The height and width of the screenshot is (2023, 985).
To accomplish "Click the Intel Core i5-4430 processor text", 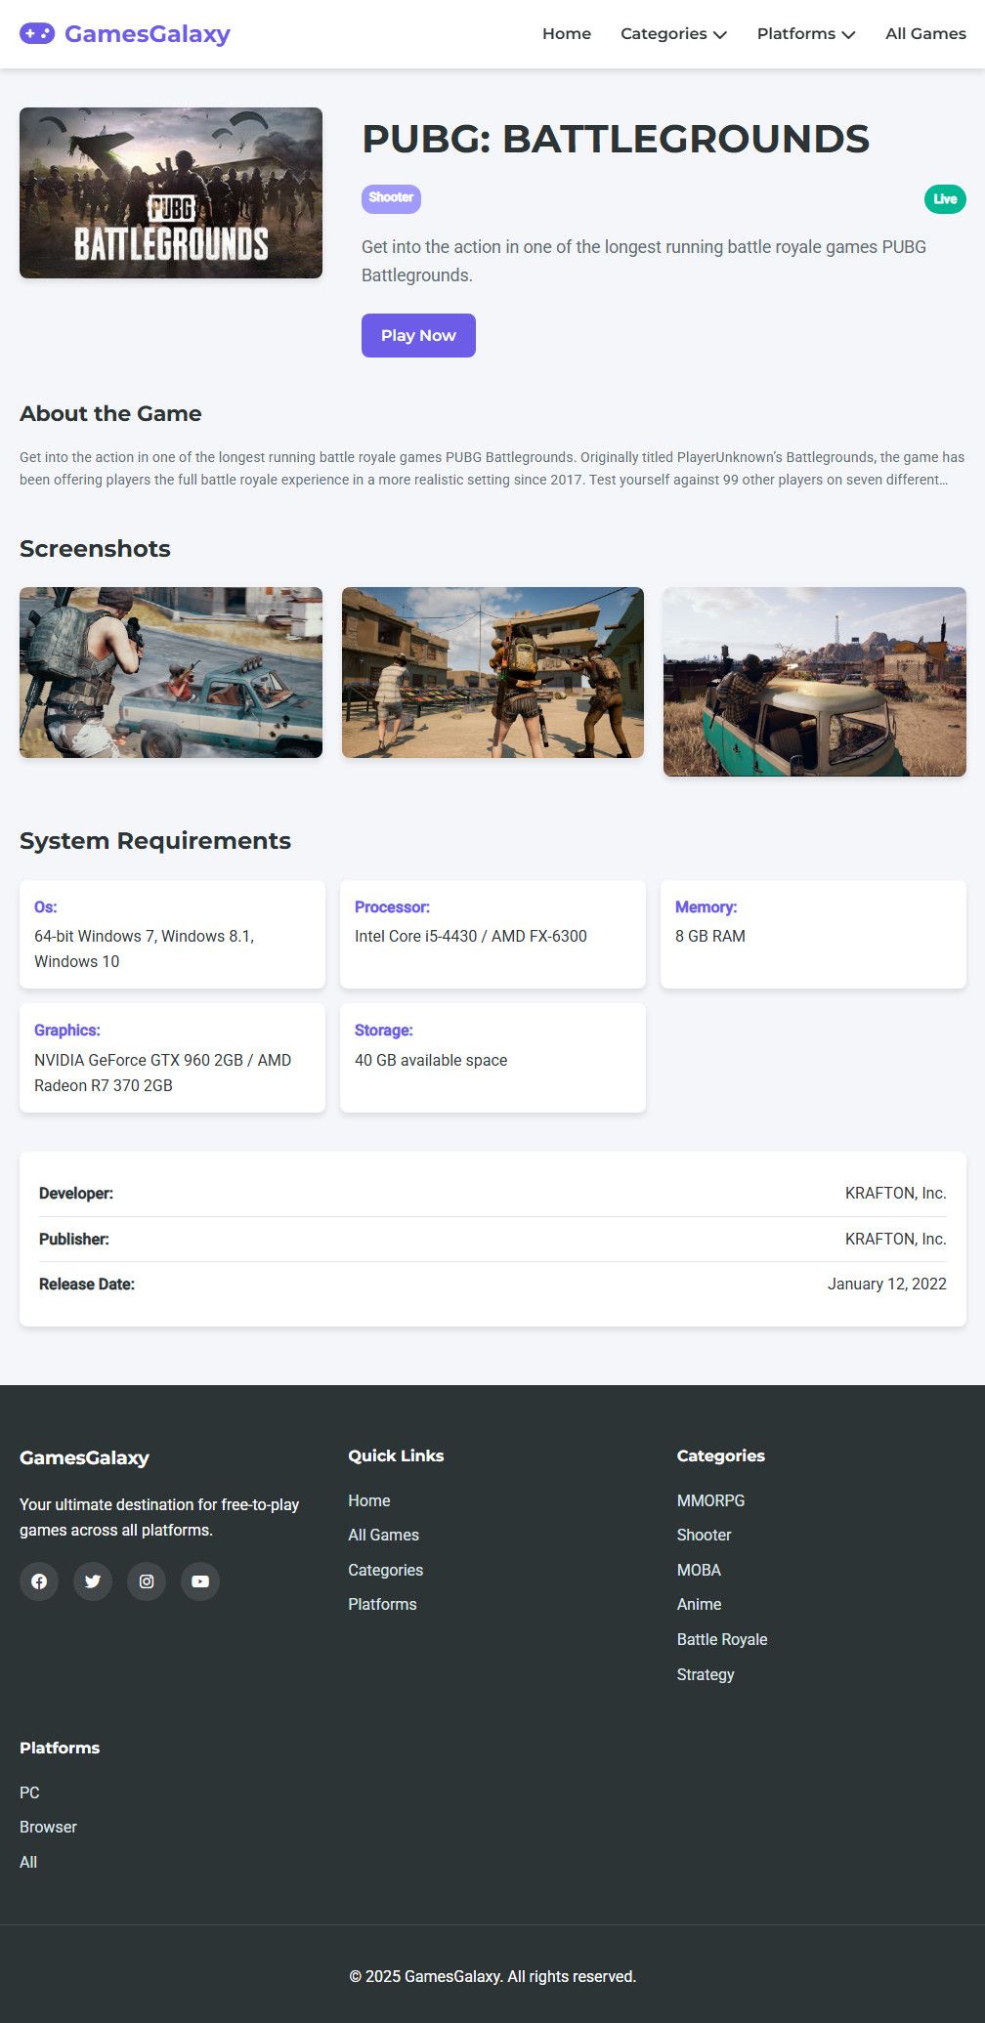I will coord(471,936).
